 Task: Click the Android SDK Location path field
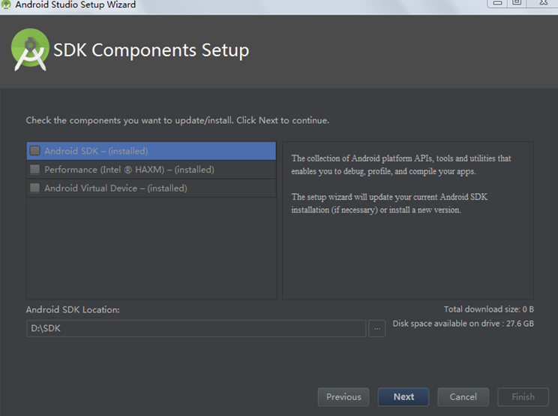coord(196,328)
